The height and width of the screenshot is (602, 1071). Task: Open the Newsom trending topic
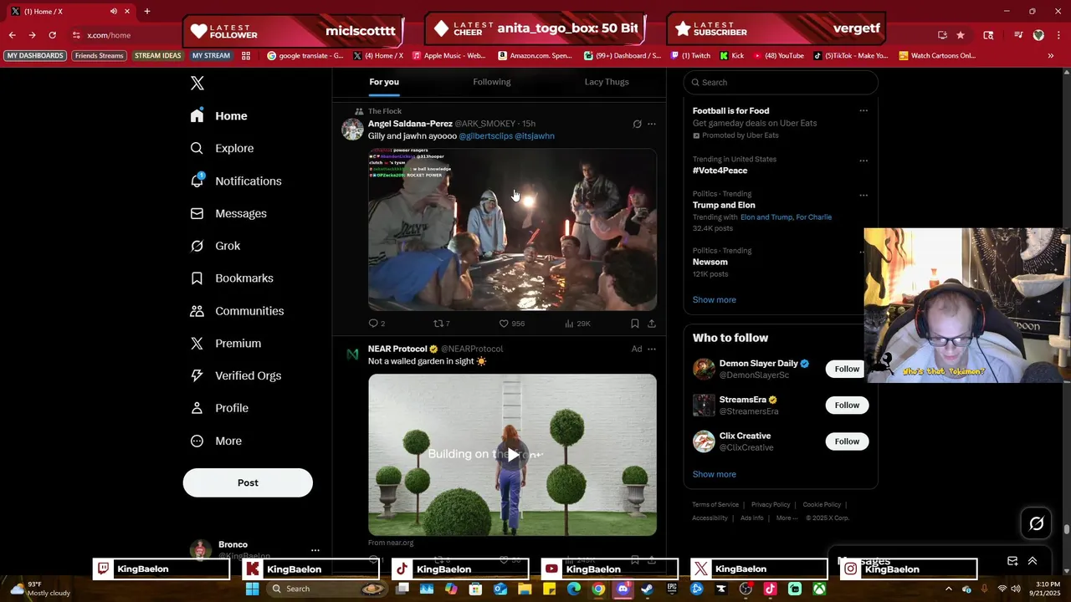coord(710,262)
